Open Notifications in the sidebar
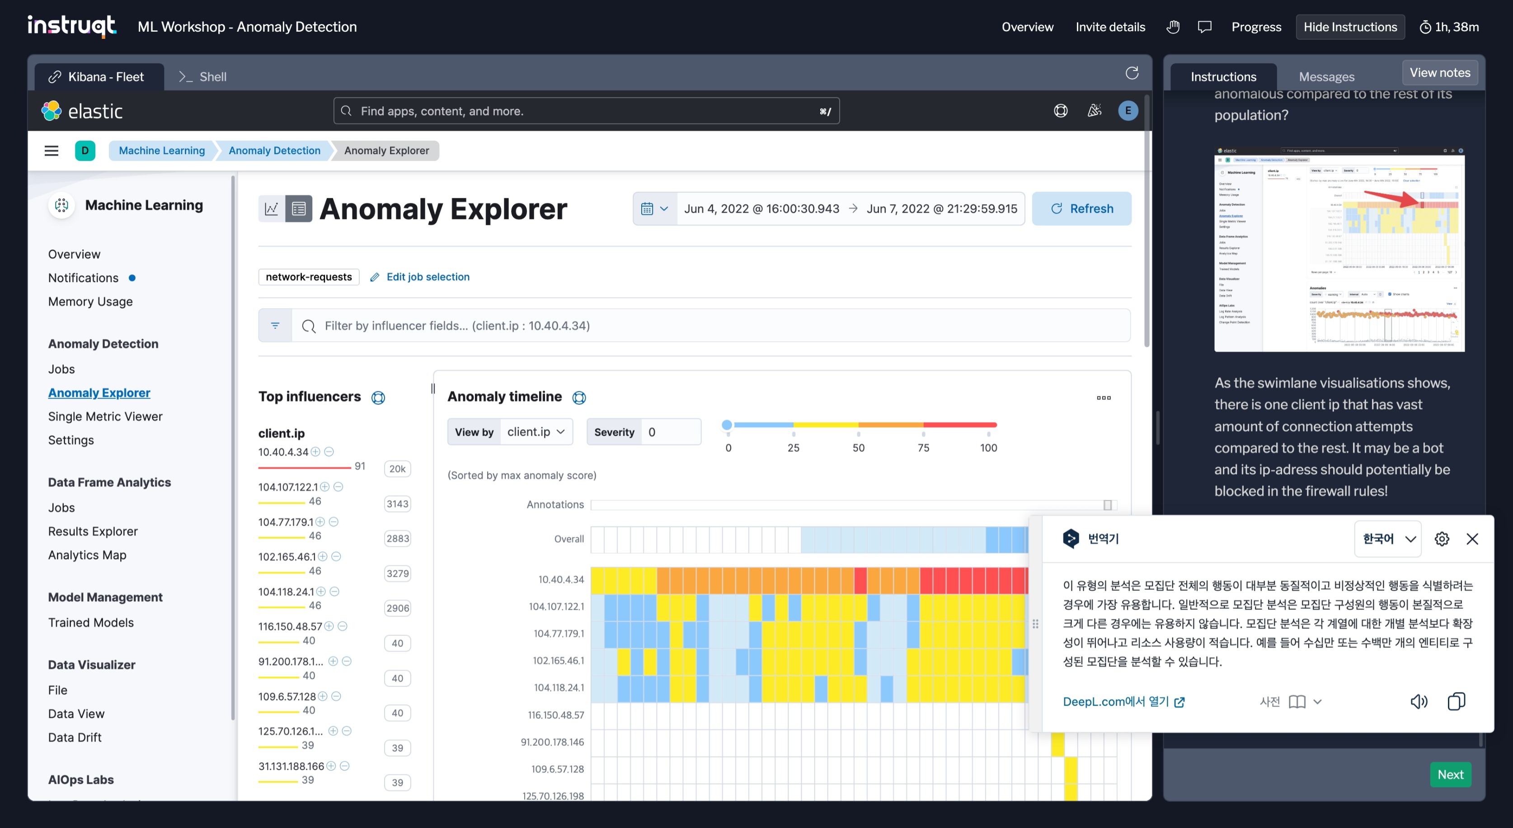This screenshot has height=828, width=1513. tap(84, 278)
